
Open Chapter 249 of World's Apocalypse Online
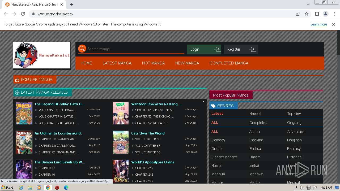[144, 168]
